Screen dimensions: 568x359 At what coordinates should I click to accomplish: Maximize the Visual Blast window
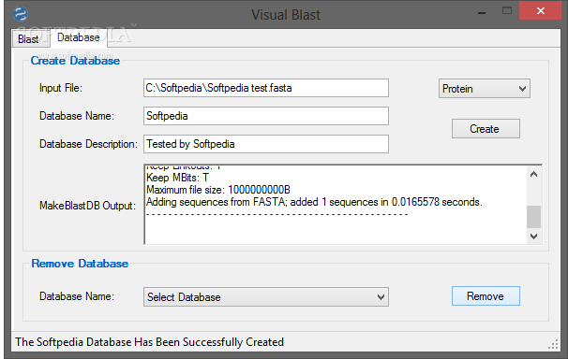507,11
